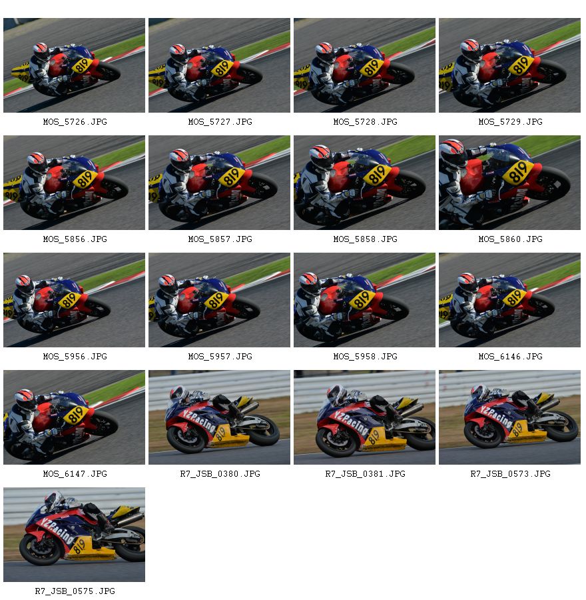Click the R7_JSB_0573.JPG image
586x600 pixels.
point(509,417)
